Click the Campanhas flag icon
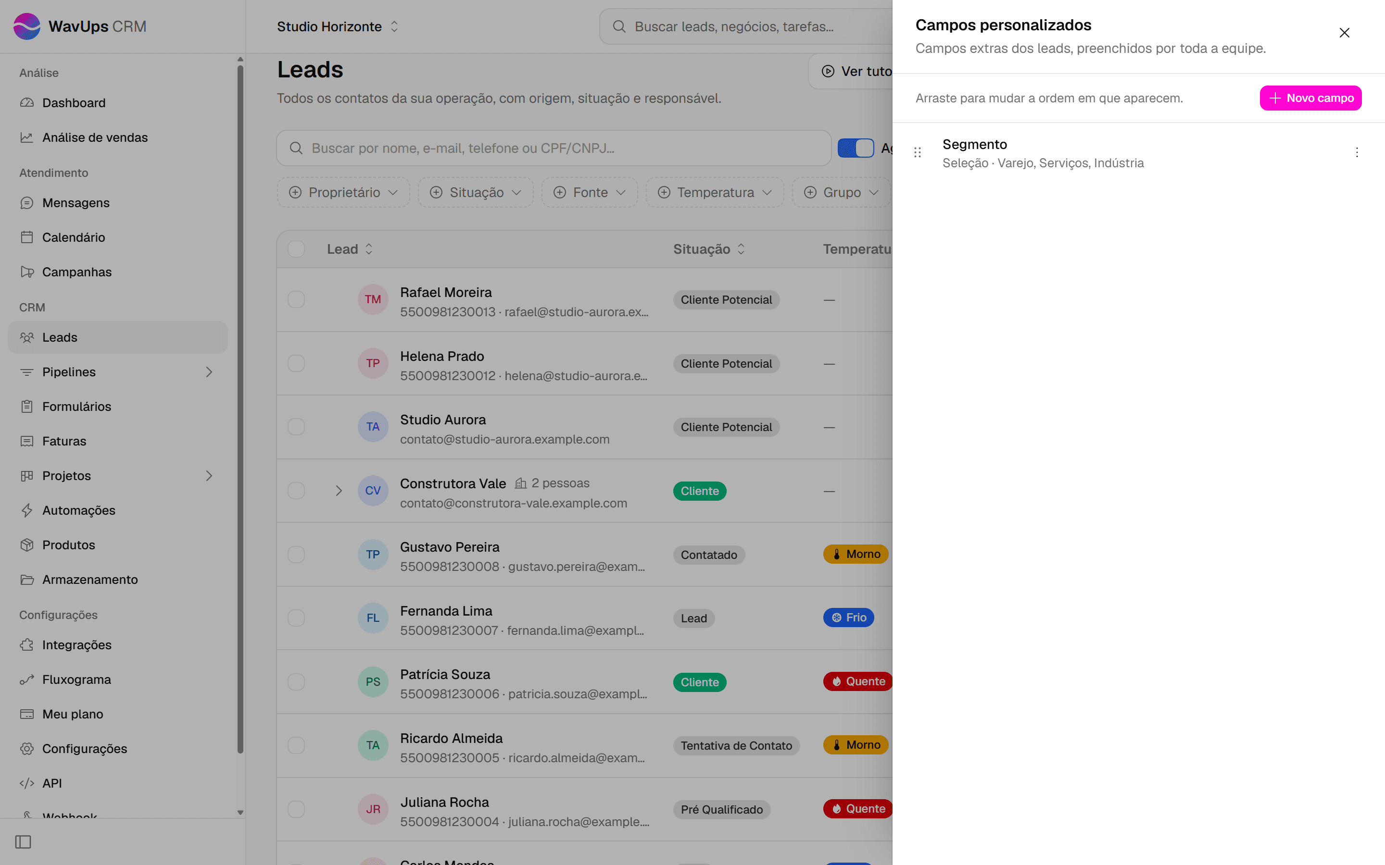Viewport: 1385px width, 865px height. pos(27,272)
